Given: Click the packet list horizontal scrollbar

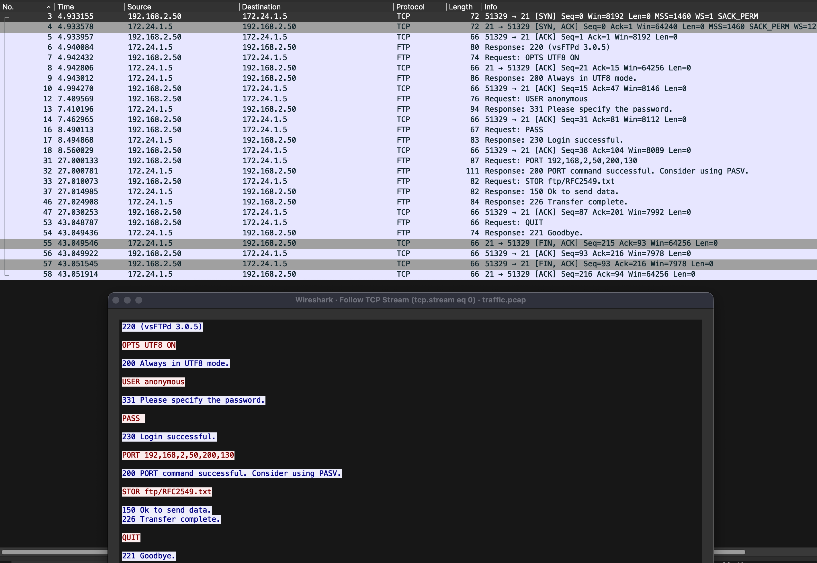Looking at the screenshot, I should pos(53,552).
